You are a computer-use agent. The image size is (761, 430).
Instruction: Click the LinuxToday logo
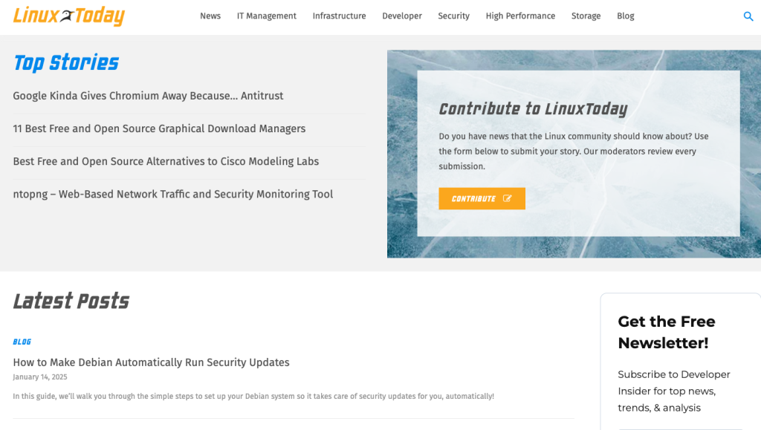tap(69, 16)
